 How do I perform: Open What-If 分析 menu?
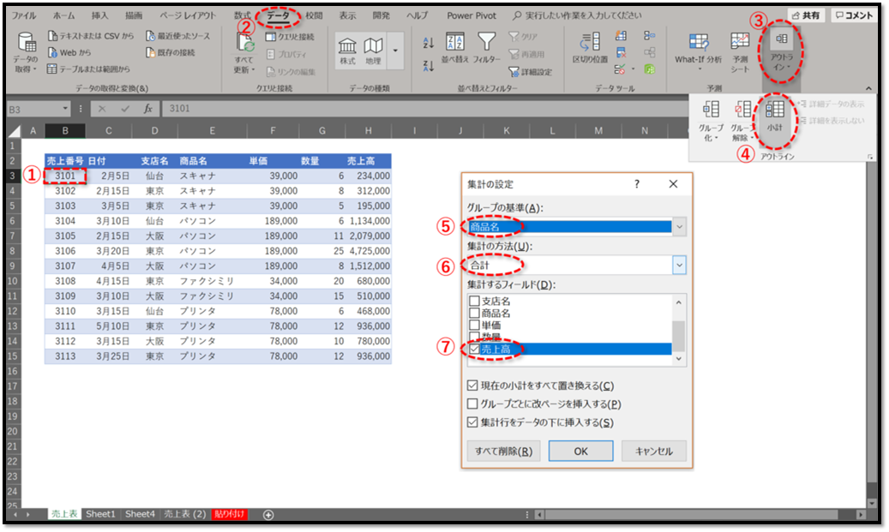(x=699, y=51)
